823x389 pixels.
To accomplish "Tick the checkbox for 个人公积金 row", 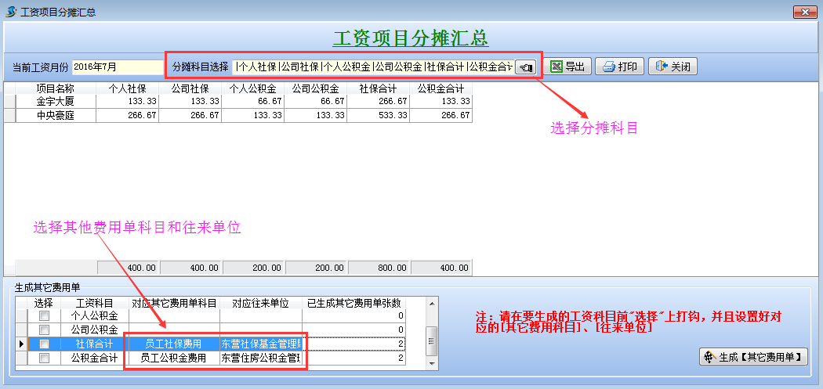I will click(44, 315).
